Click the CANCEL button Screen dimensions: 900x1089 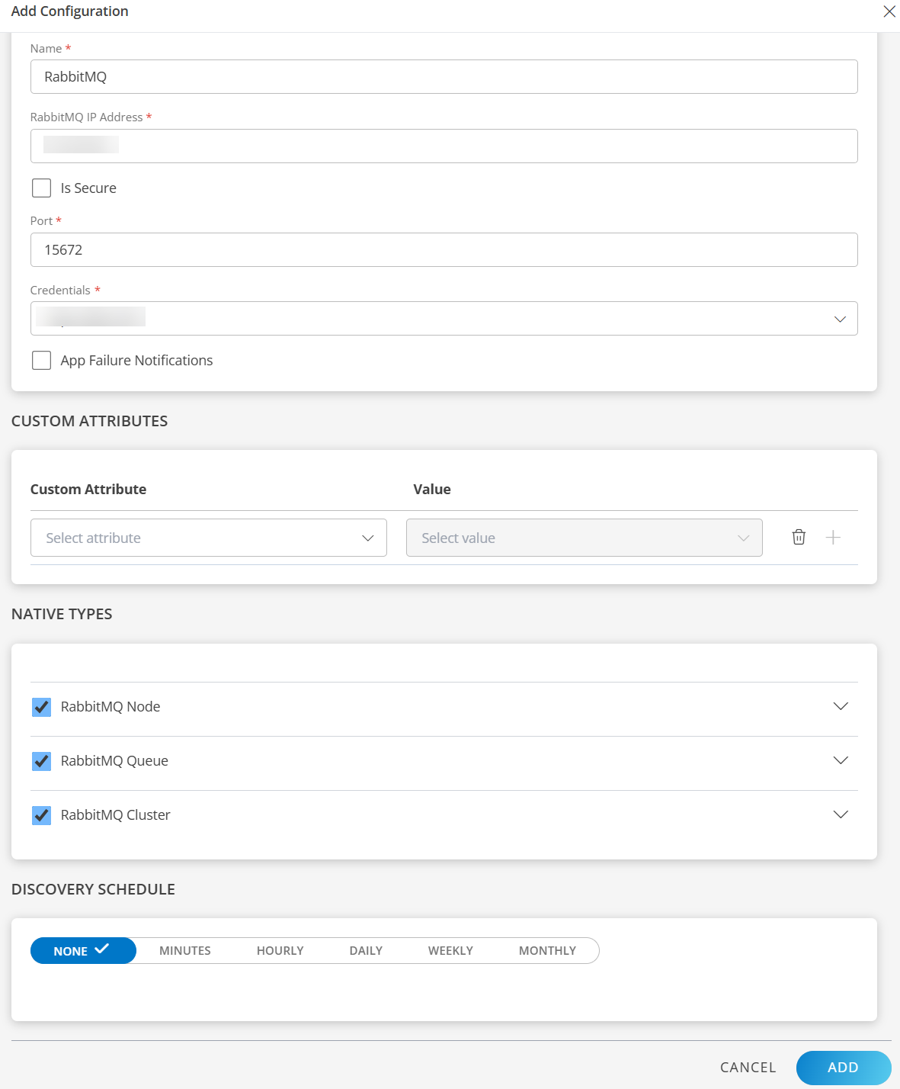[x=748, y=1068]
